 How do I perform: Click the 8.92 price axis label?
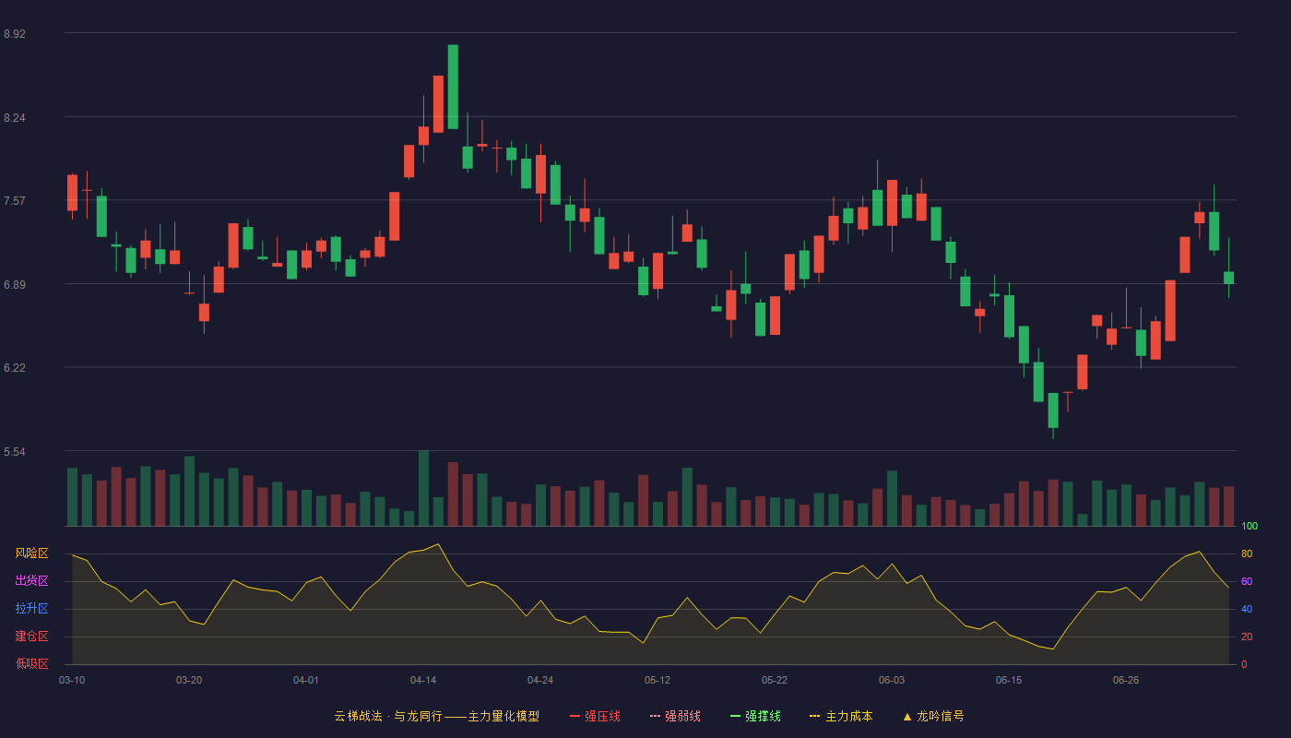pos(15,34)
